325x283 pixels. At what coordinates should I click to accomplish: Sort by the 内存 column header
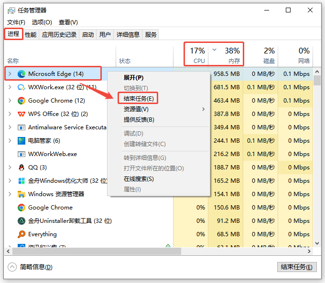tap(226, 55)
